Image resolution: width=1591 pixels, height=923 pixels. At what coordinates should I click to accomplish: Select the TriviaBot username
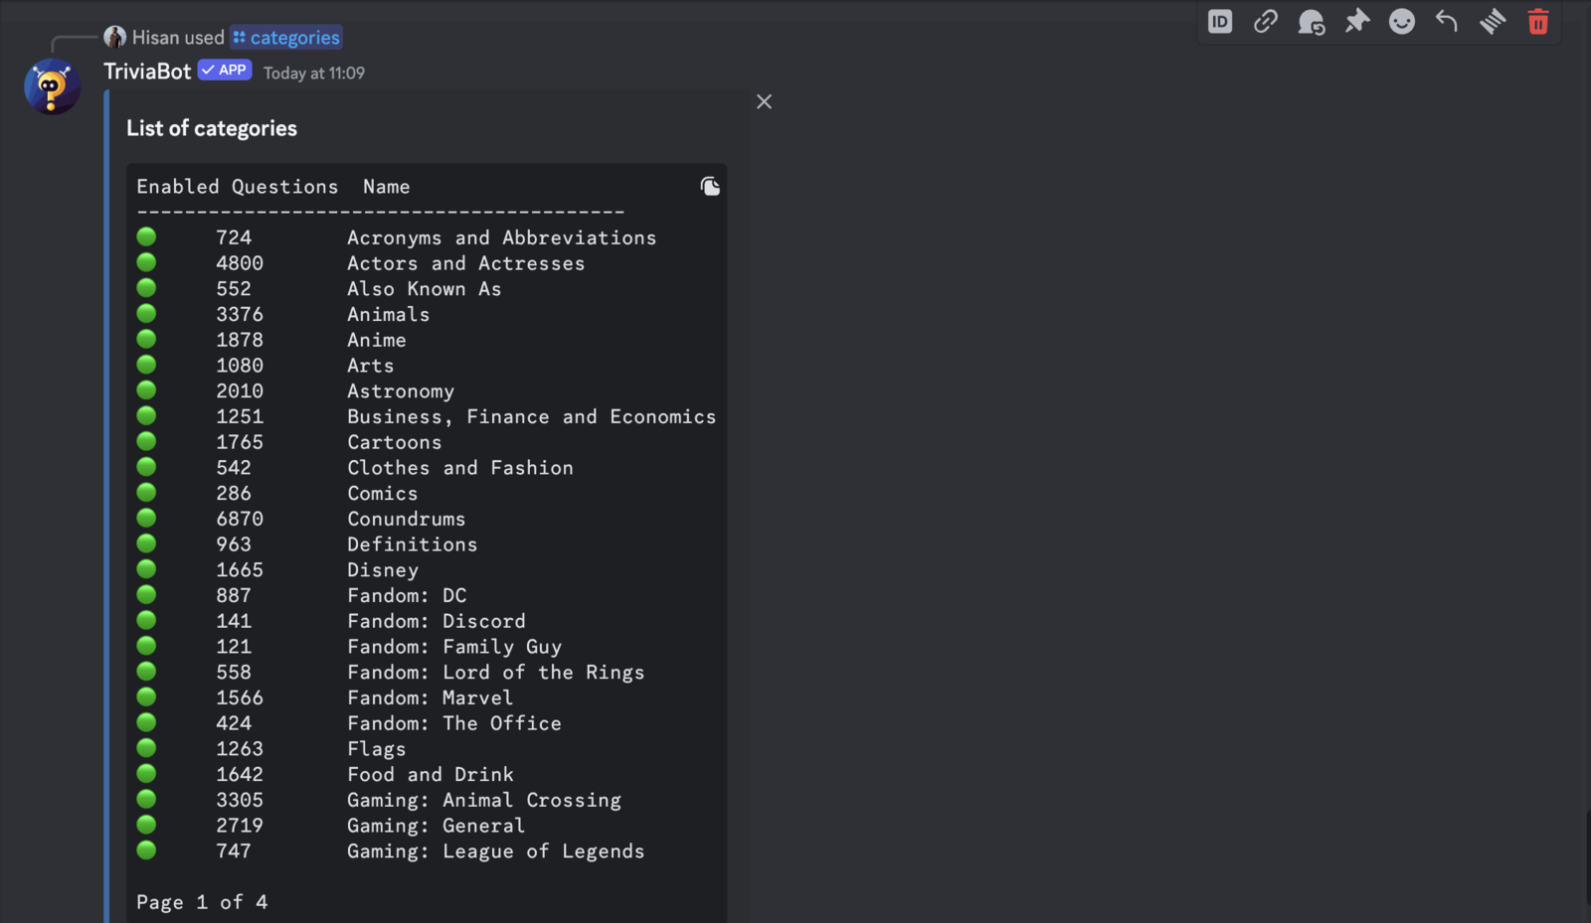coord(146,71)
